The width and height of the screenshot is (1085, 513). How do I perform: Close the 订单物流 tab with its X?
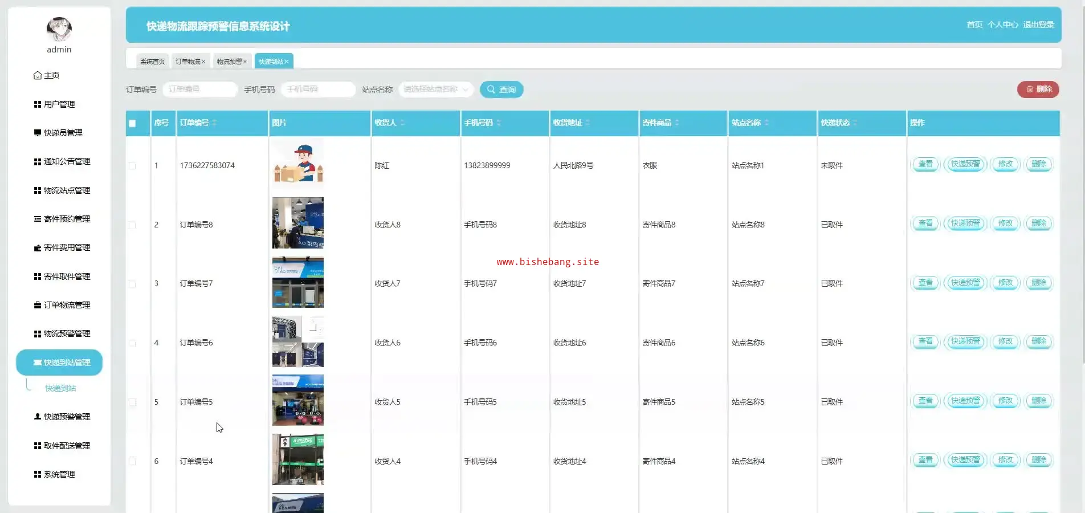(x=203, y=62)
